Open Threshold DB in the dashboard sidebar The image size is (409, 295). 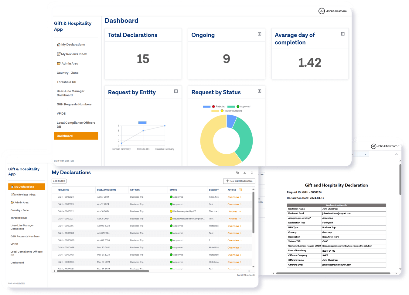66,82
